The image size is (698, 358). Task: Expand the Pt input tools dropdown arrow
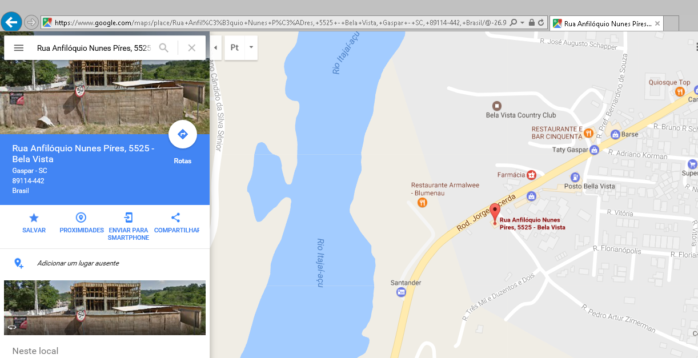[251, 48]
